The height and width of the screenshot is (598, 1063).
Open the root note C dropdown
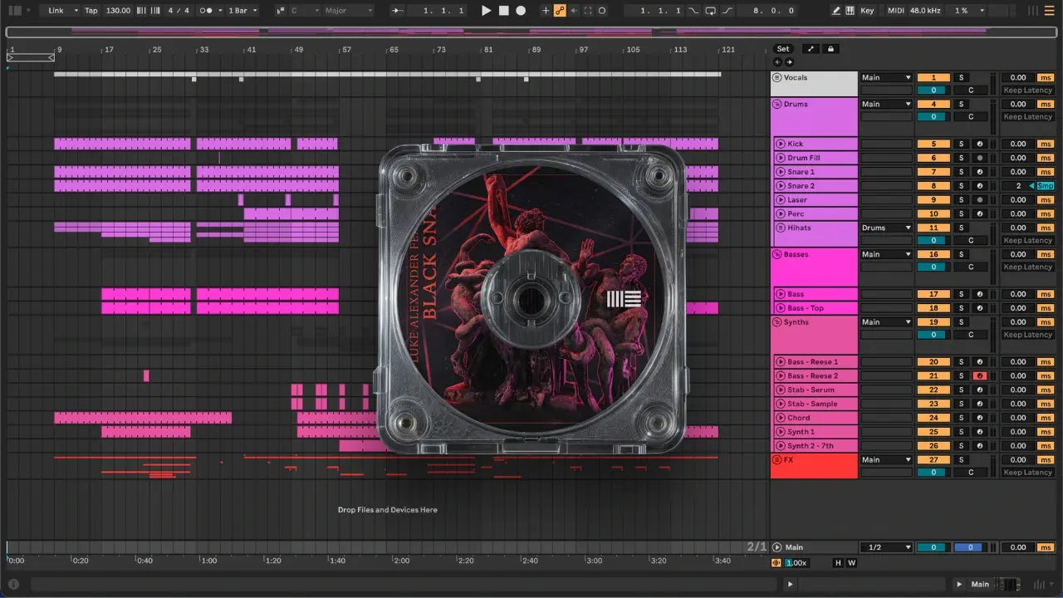click(x=305, y=11)
